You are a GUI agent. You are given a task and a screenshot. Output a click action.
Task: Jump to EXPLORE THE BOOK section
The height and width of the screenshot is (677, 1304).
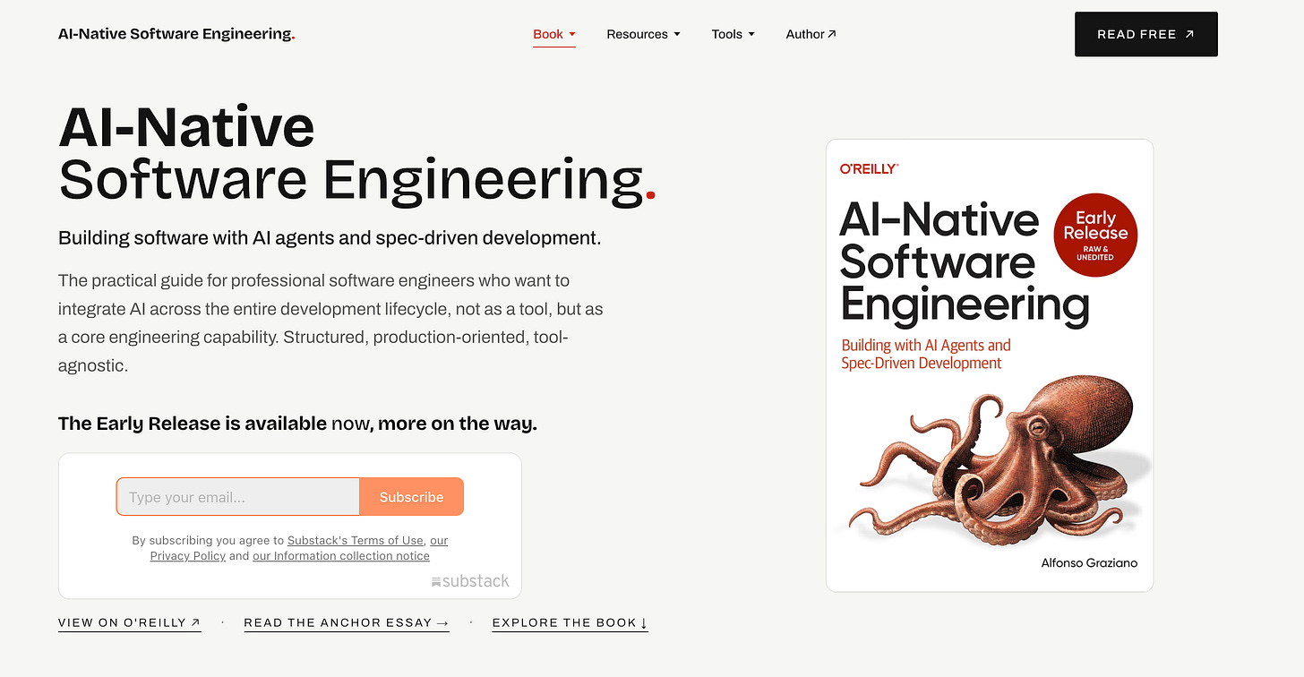[x=570, y=622]
